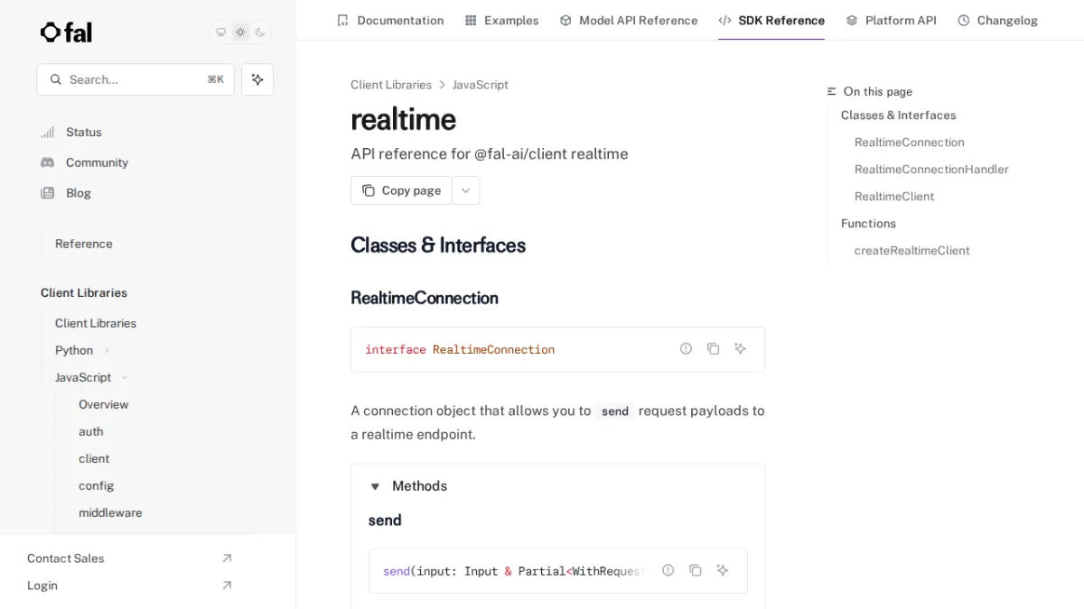This screenshot has width=1084, height=609.
Task: Expand the Python section chevron
Action: click(107, 350)
